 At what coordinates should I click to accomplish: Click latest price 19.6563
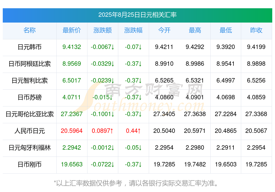[72, 164]
